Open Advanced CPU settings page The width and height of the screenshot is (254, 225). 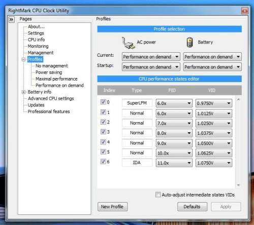click(x=51, y=98)
